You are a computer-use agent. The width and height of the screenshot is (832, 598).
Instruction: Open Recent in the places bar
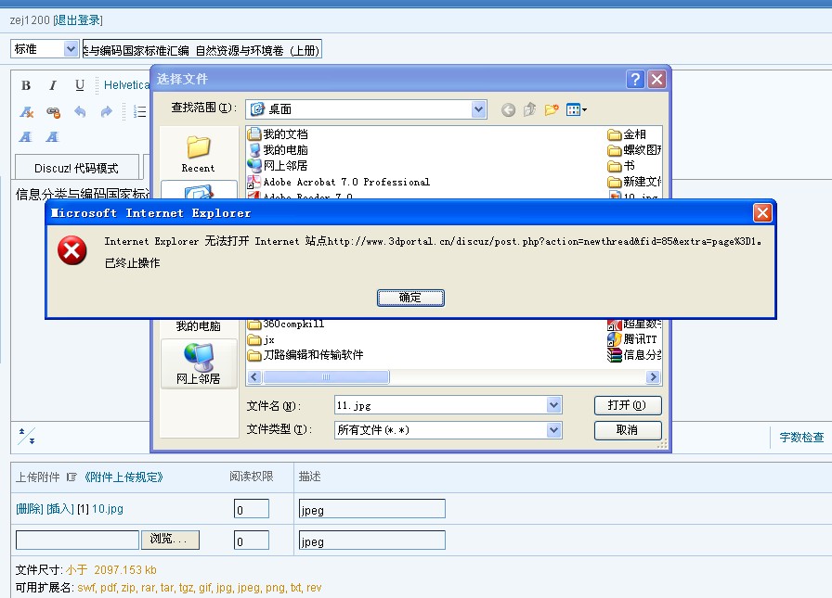pyautogui.click(x=198, y=154)
